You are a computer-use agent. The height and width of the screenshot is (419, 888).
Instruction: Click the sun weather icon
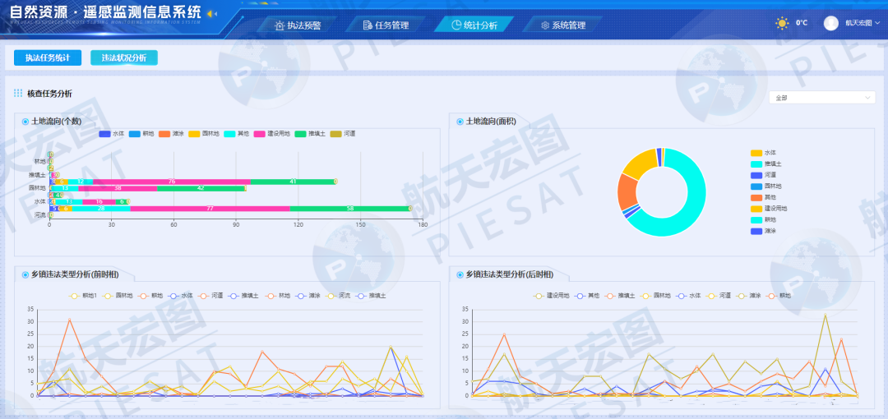click(x=782, y=23)
